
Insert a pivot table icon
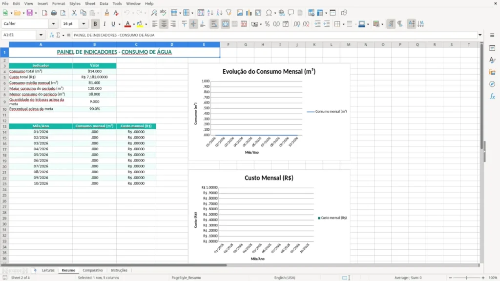(258, 13)
